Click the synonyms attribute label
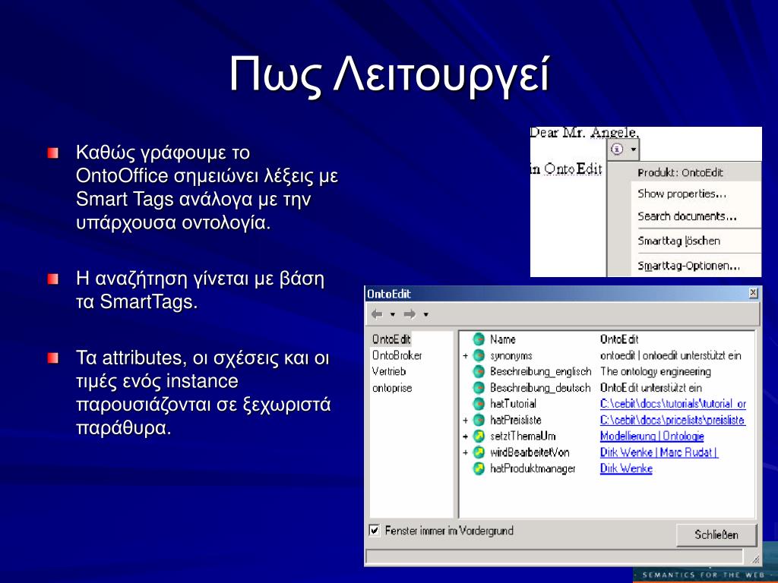This screenshot has height=583, width=778. pos(511,355)
